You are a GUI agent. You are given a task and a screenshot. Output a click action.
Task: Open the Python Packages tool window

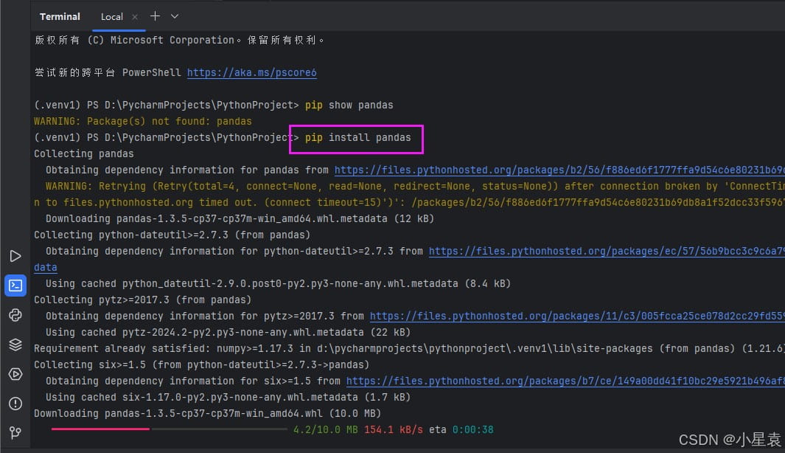[x=15, y=345]
